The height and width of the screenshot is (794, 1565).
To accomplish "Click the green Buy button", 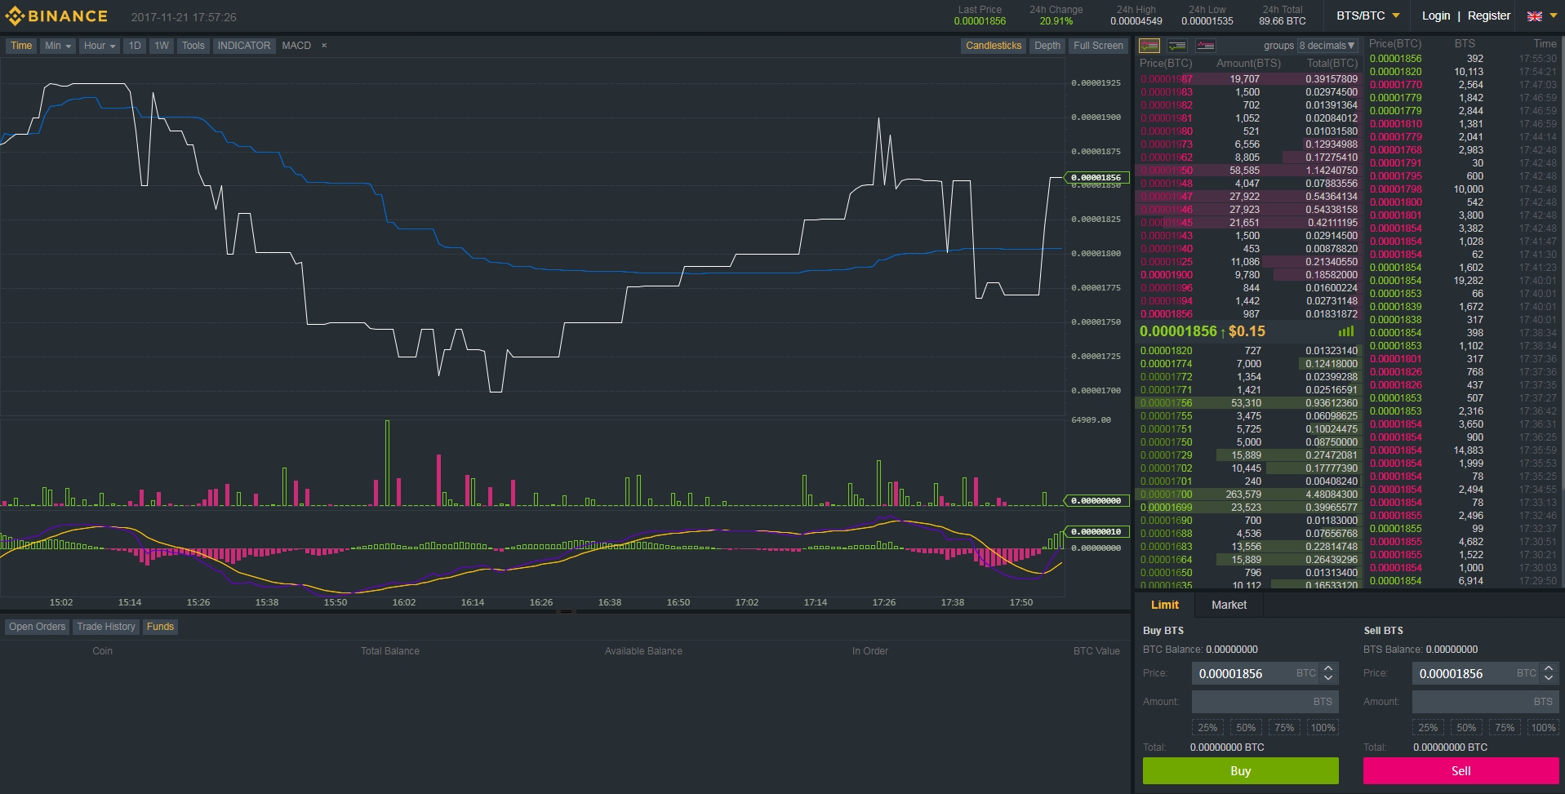I will coord(1241,771).
